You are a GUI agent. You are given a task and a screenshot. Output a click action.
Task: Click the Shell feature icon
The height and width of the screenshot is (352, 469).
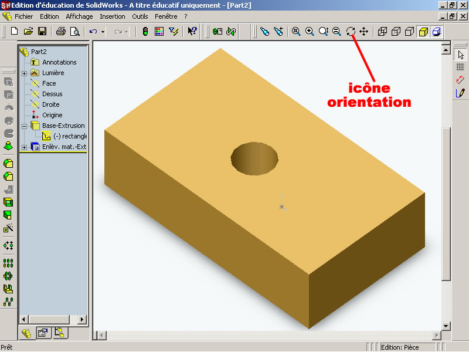click(8, 202)
